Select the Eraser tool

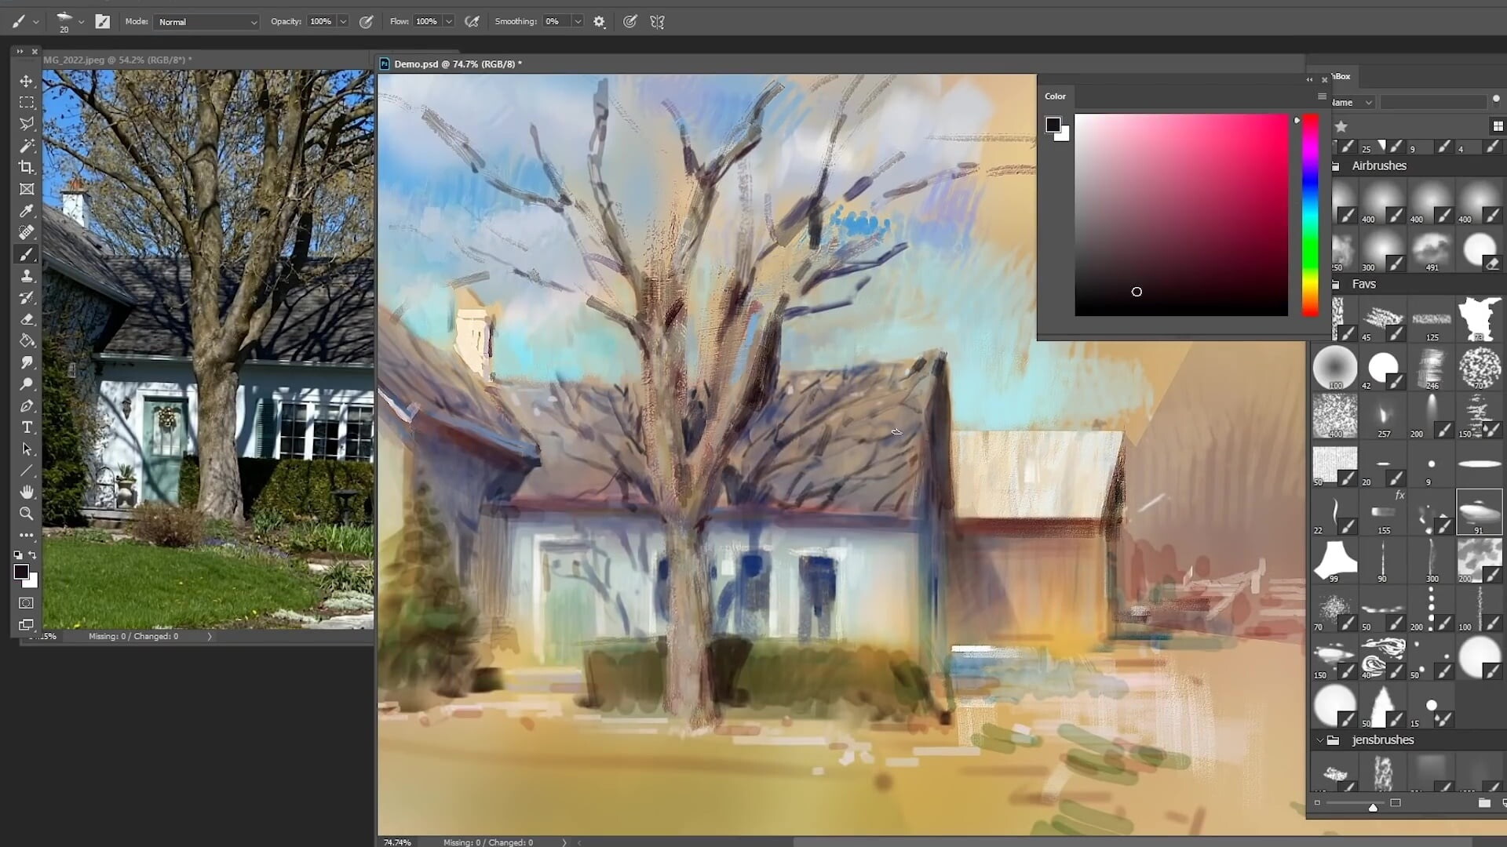27,319
